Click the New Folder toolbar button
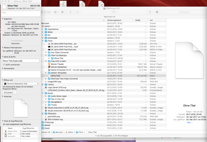Image resolution: width=207 pixels, height=142 pixels. point(114,12)
